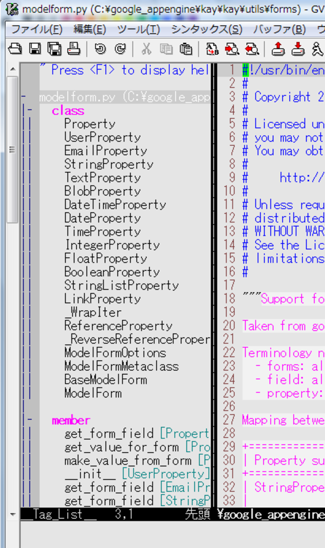Undo the last change

point(100,49)
